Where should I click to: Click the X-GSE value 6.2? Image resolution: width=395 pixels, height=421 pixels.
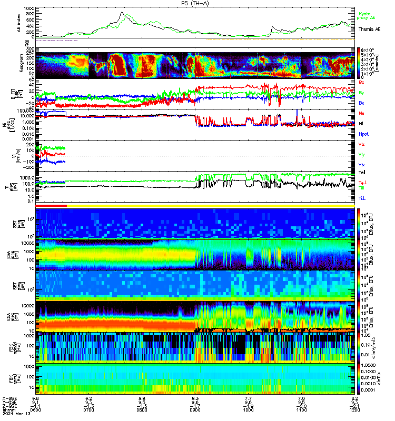tap(354, 399)
